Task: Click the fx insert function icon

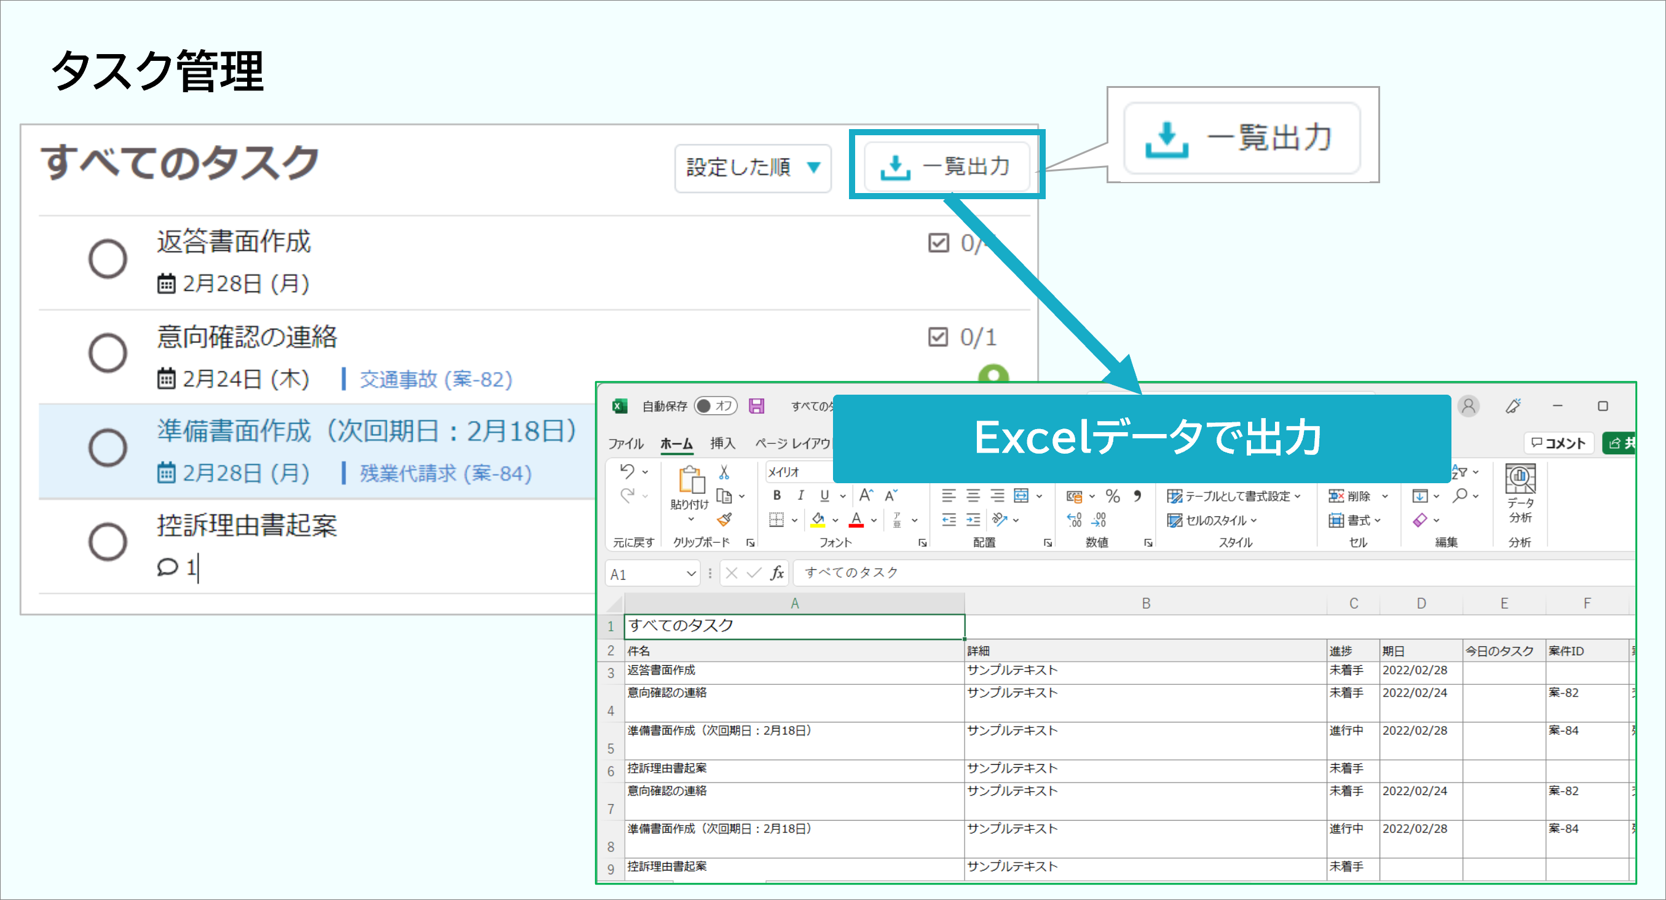Action: point(776,573)
